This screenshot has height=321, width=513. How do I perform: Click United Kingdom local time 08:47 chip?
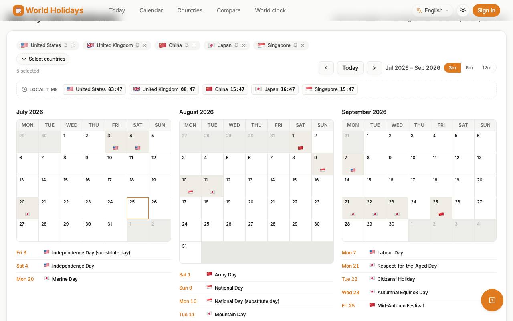[x=164, y=89]
